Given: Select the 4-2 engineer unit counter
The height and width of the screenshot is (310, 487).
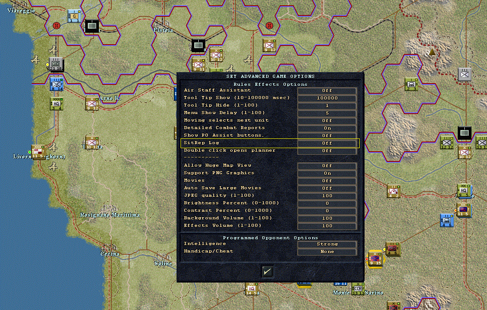Looking at the screenshot, I should tap(393, 191).
